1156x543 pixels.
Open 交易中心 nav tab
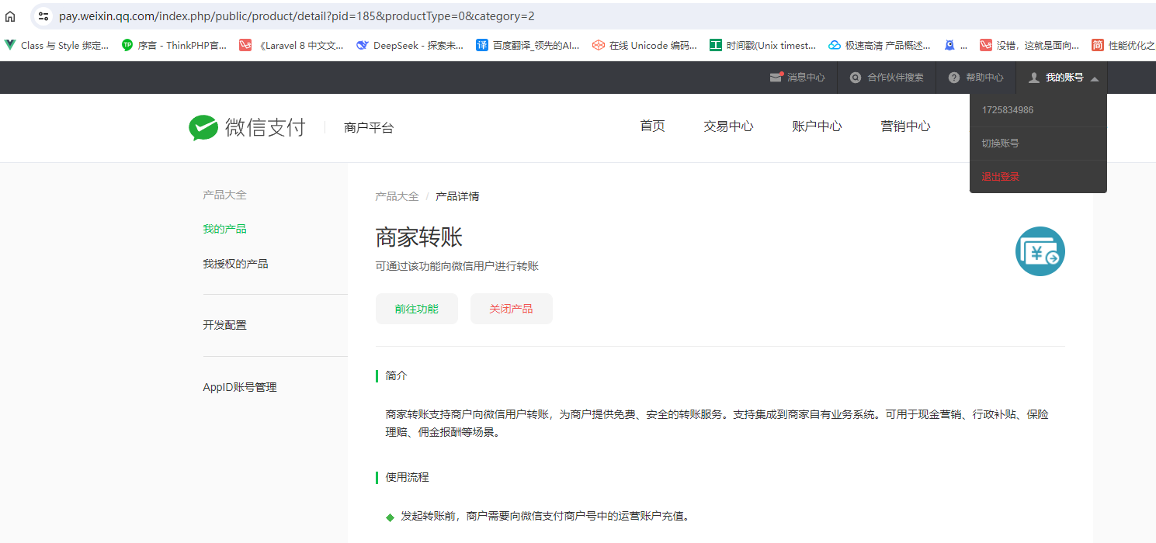[728, 126]
